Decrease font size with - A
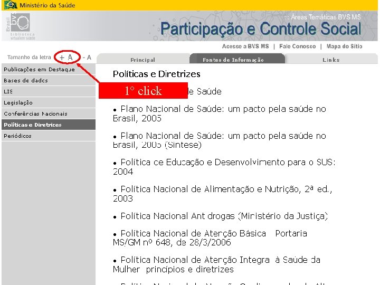This screenshot has height=285, width=380. pyautogui.click(x=87, y=58)
